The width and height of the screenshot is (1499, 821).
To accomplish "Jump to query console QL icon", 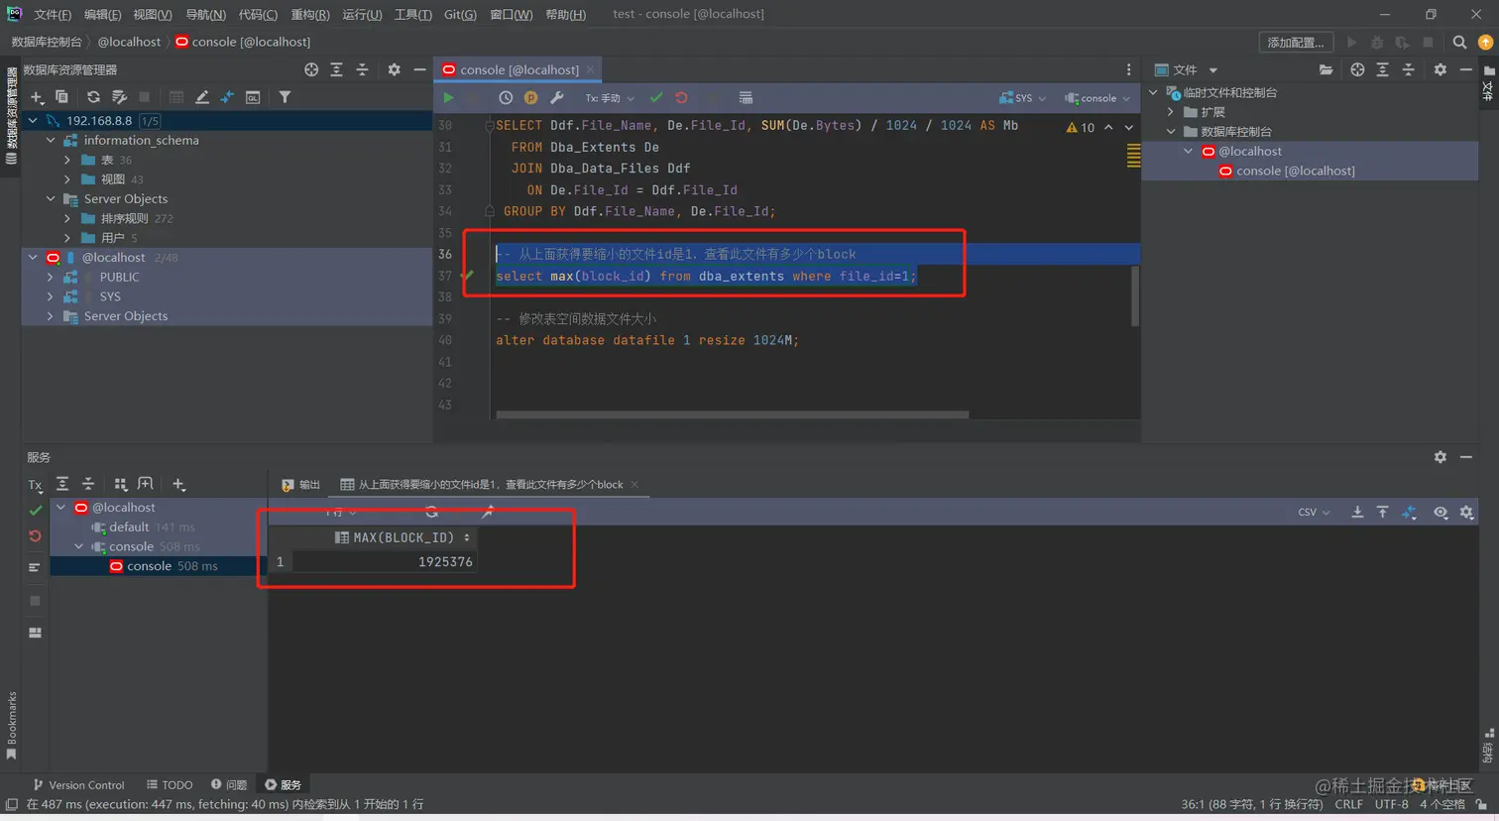I will (253, 97).
